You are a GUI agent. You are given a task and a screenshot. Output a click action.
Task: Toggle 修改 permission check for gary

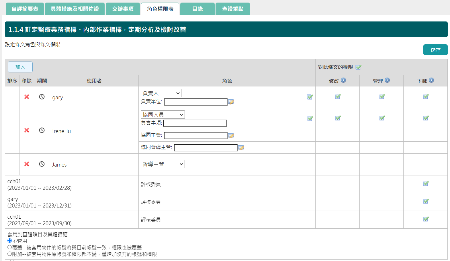click(x=338, y=97)
